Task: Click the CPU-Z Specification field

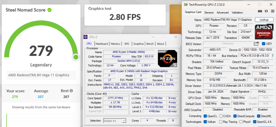Action: click(x=140, y=71)
